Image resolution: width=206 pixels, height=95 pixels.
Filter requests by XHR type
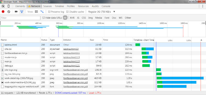(72, 18)
